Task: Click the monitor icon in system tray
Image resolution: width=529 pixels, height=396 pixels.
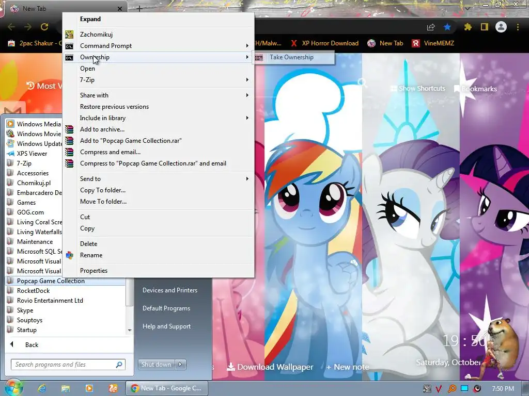Action: click(464, 389)
